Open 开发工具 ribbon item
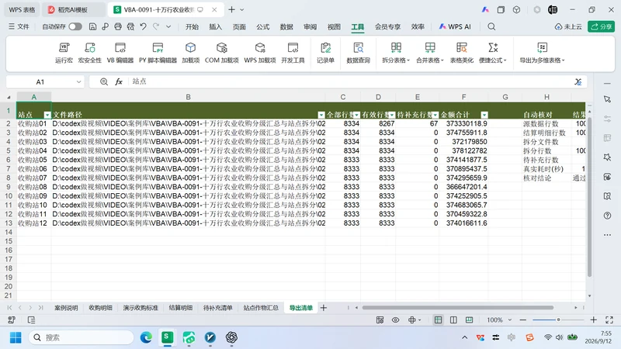Viewport: 621px width, 349px height. coord(293,53)
